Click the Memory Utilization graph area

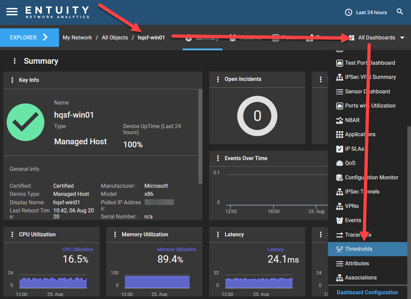pos(157,282)
